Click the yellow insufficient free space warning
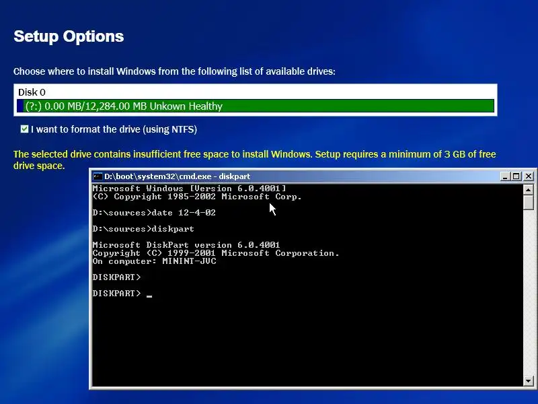Screen dimensions: 538x404 [255, 160]
